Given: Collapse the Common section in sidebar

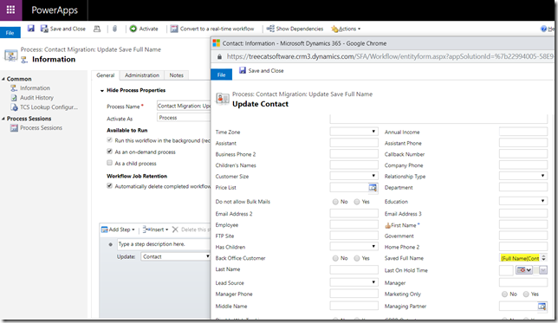Looking at the screenshot, I should tap(3, 79).
